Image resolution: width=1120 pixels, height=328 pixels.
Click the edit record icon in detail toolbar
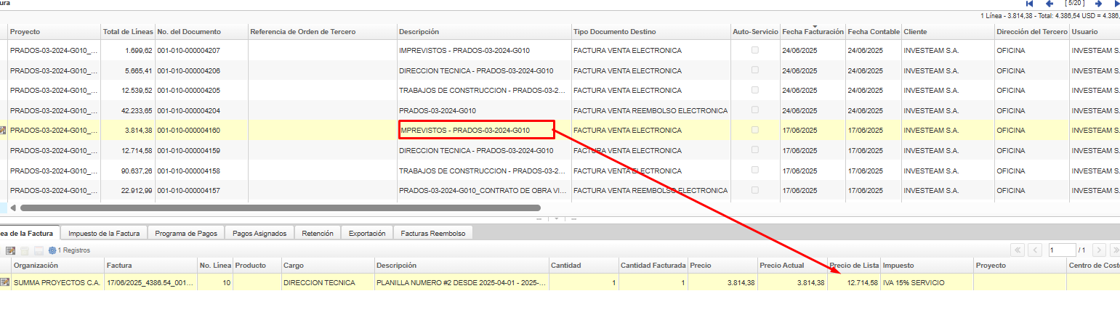point(10,250)
